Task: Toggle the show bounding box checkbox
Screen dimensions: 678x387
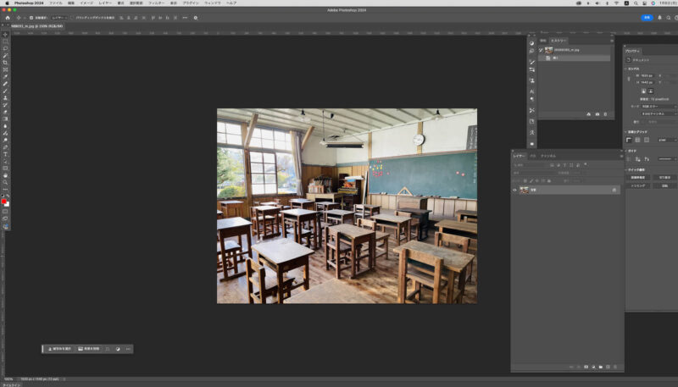Action: 72,18
